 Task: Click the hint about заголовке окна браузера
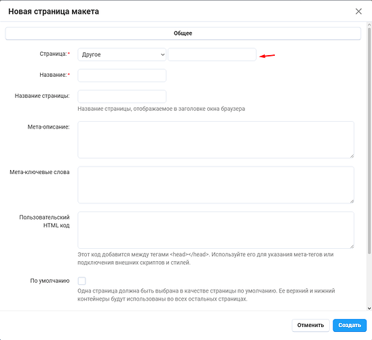(162, 109)
